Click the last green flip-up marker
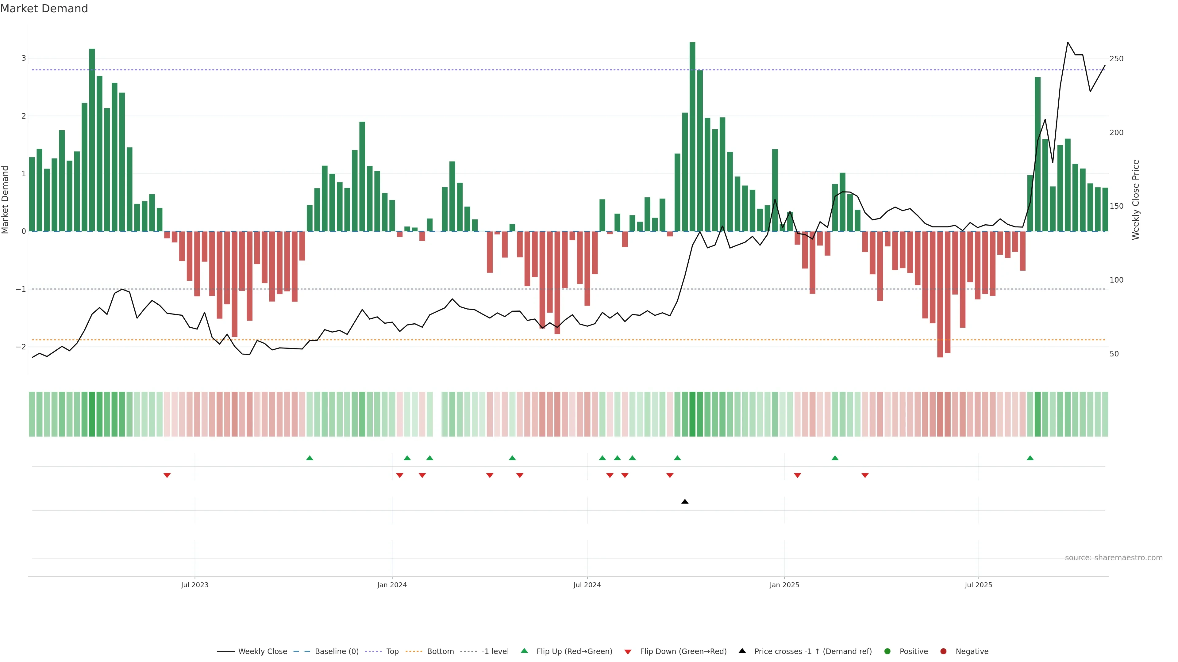1178x662 pixels. point(1030,458)
